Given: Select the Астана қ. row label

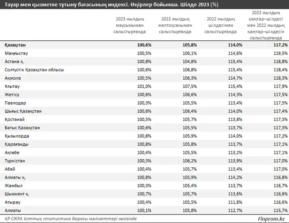Looking at the screenshot, I should (x=14, y=61).
